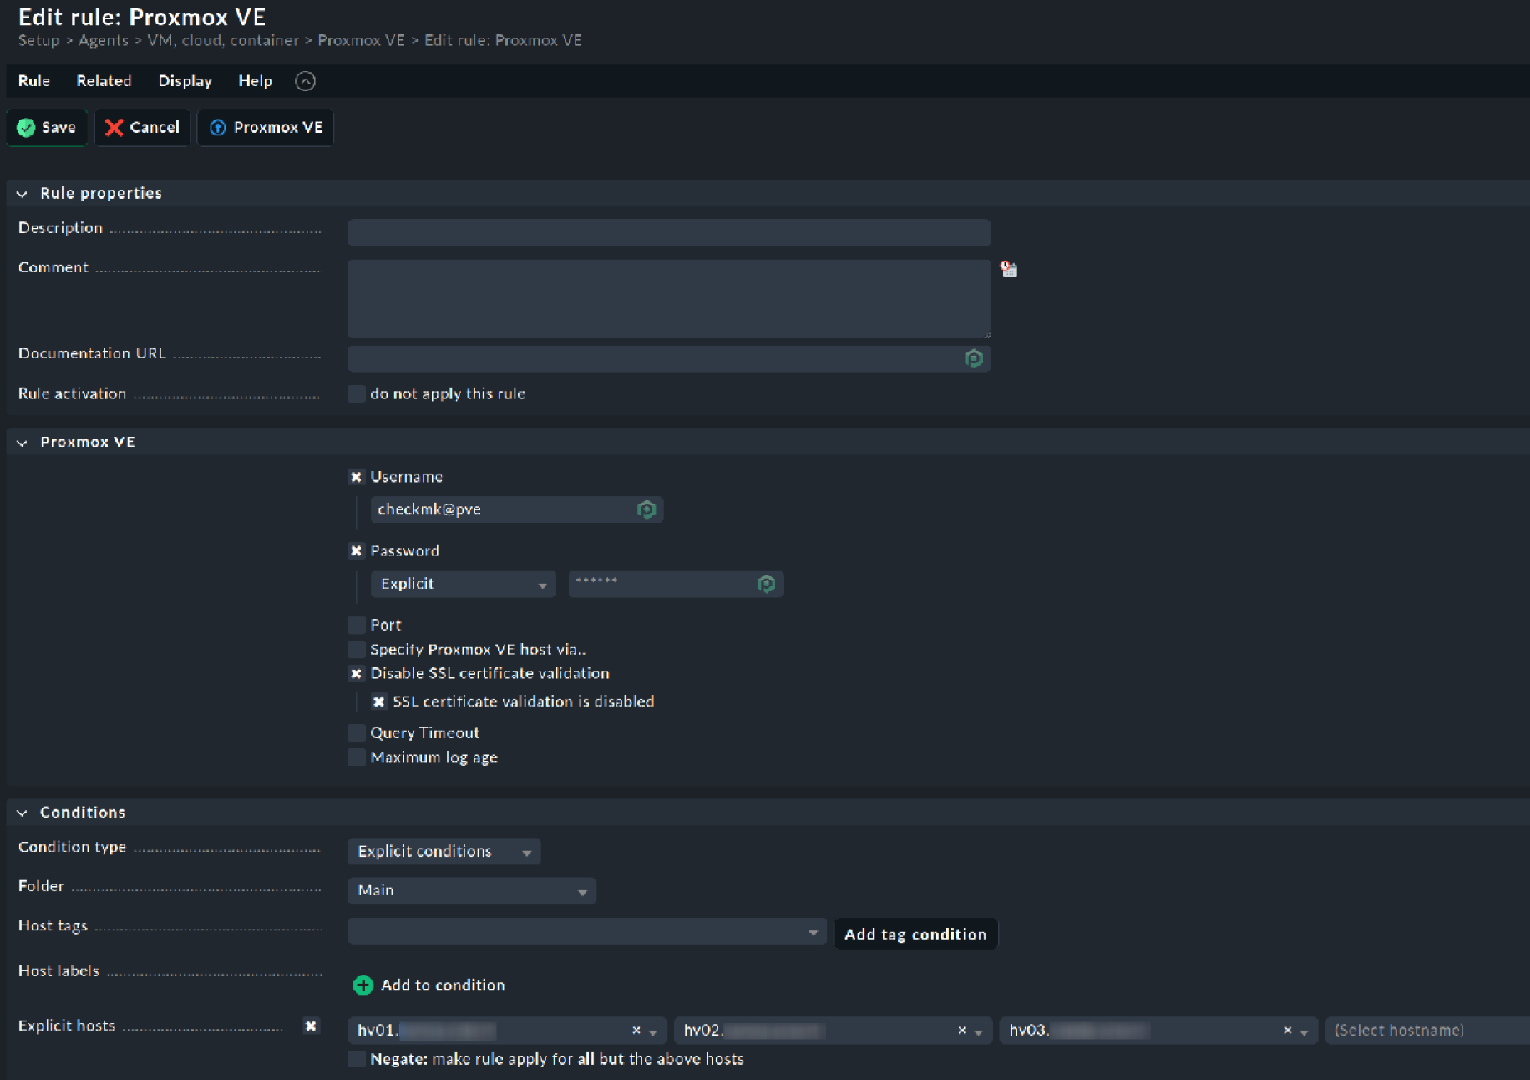Viewport: 1530px width, 1080px height.
Task: Click the green Save checkmark icon
Action: point(26,128)
